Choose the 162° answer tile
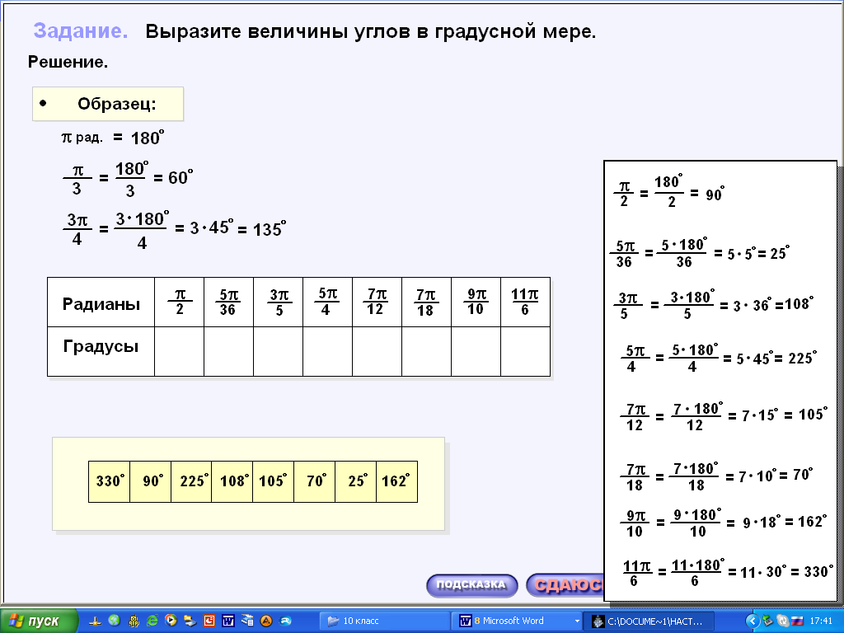Screen dimensions: 844x633 396,481
